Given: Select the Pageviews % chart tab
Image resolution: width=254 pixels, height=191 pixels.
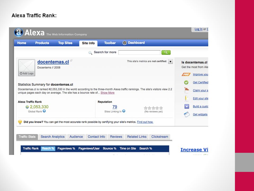Looking at the screenshot, I should [66, 149].
